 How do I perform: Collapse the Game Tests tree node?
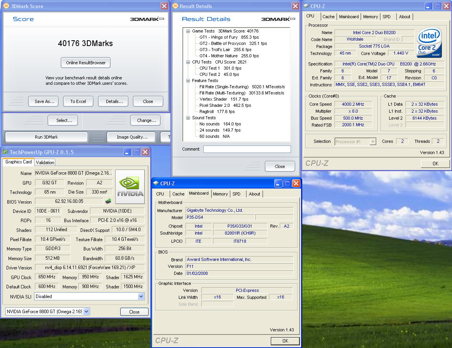pyautogui.click(x=188, y=31)
